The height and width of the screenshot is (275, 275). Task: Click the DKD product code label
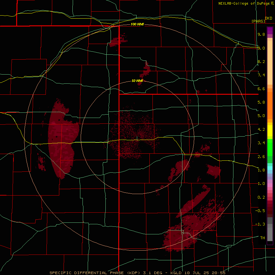click(269, 18)
